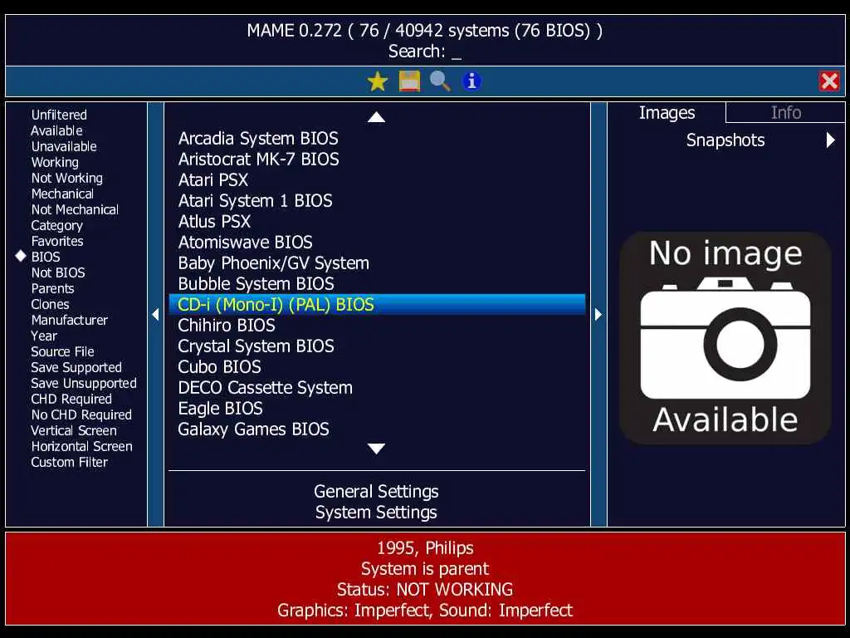Collapse the filter panel with left arrow
Screen dimensions: 850x638
click(155, 314)
